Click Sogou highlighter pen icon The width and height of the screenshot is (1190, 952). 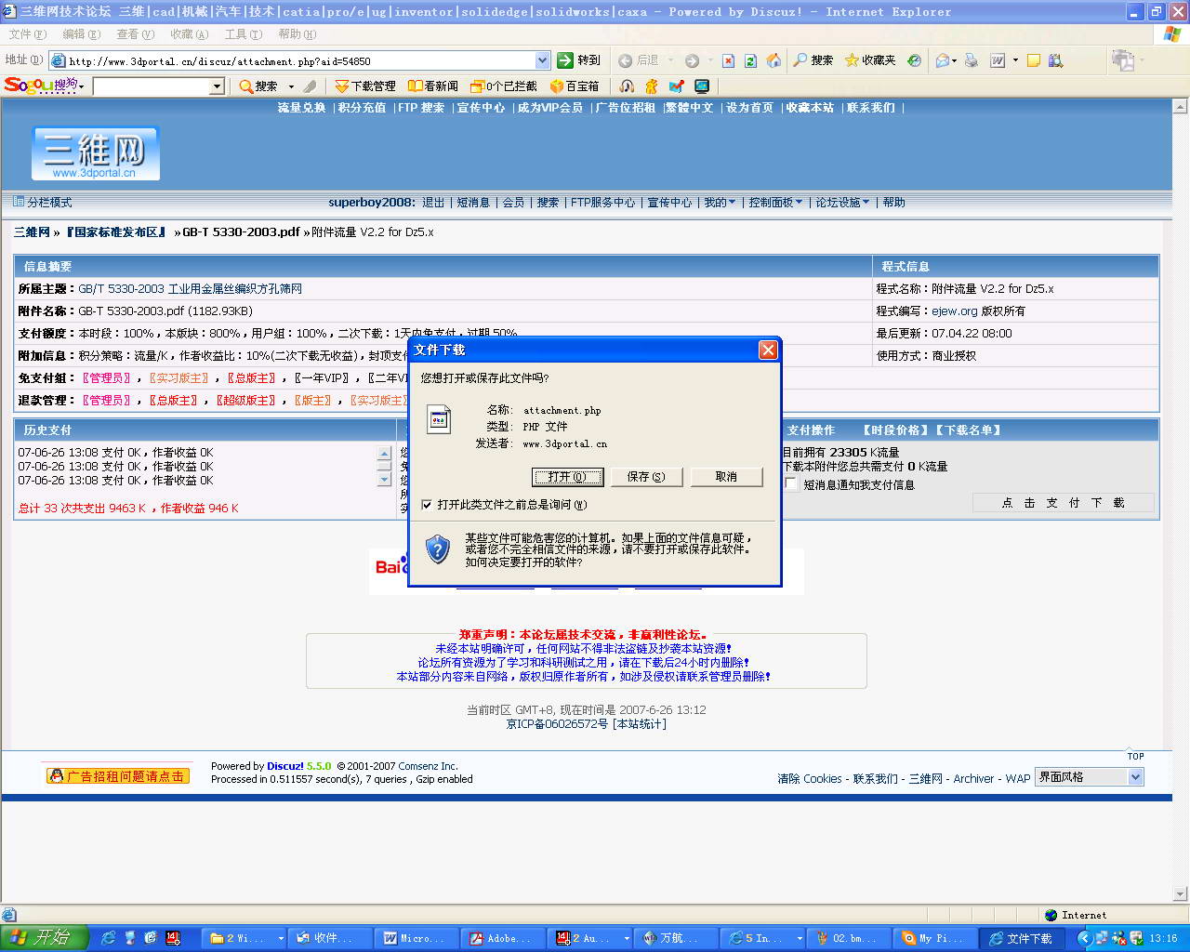click(310, 86)
